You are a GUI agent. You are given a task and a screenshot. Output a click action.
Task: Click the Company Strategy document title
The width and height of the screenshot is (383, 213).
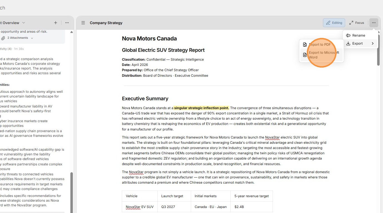click(106, 23)
